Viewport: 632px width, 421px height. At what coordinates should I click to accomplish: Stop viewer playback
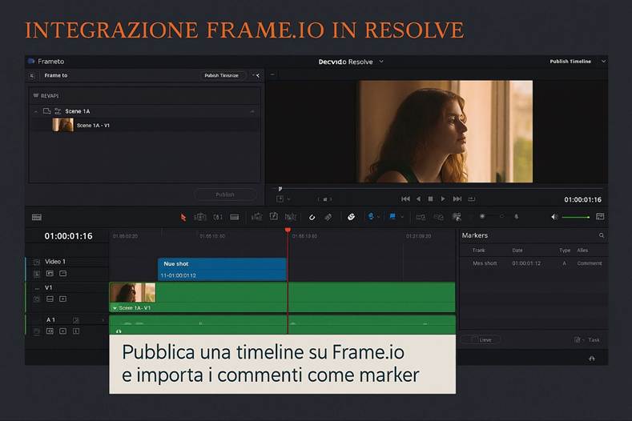pyautogui.click(x=430, y=199)
